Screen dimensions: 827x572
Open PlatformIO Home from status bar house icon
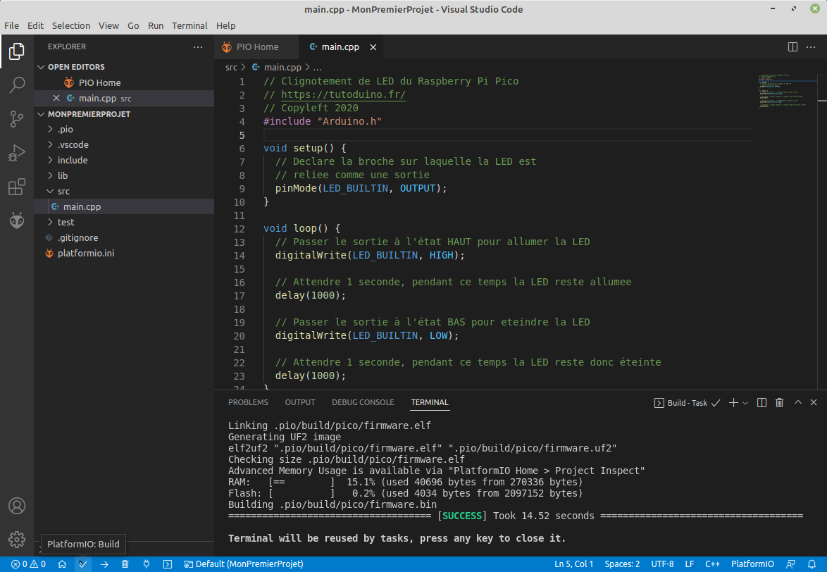pyautogui.click(x=63, y=564)
